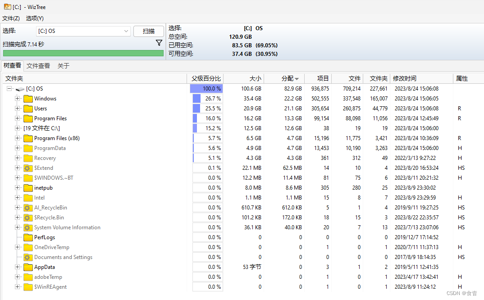Switch to the 树查看 tab
This screenshot has height=300, width=484.
point(12,65)
